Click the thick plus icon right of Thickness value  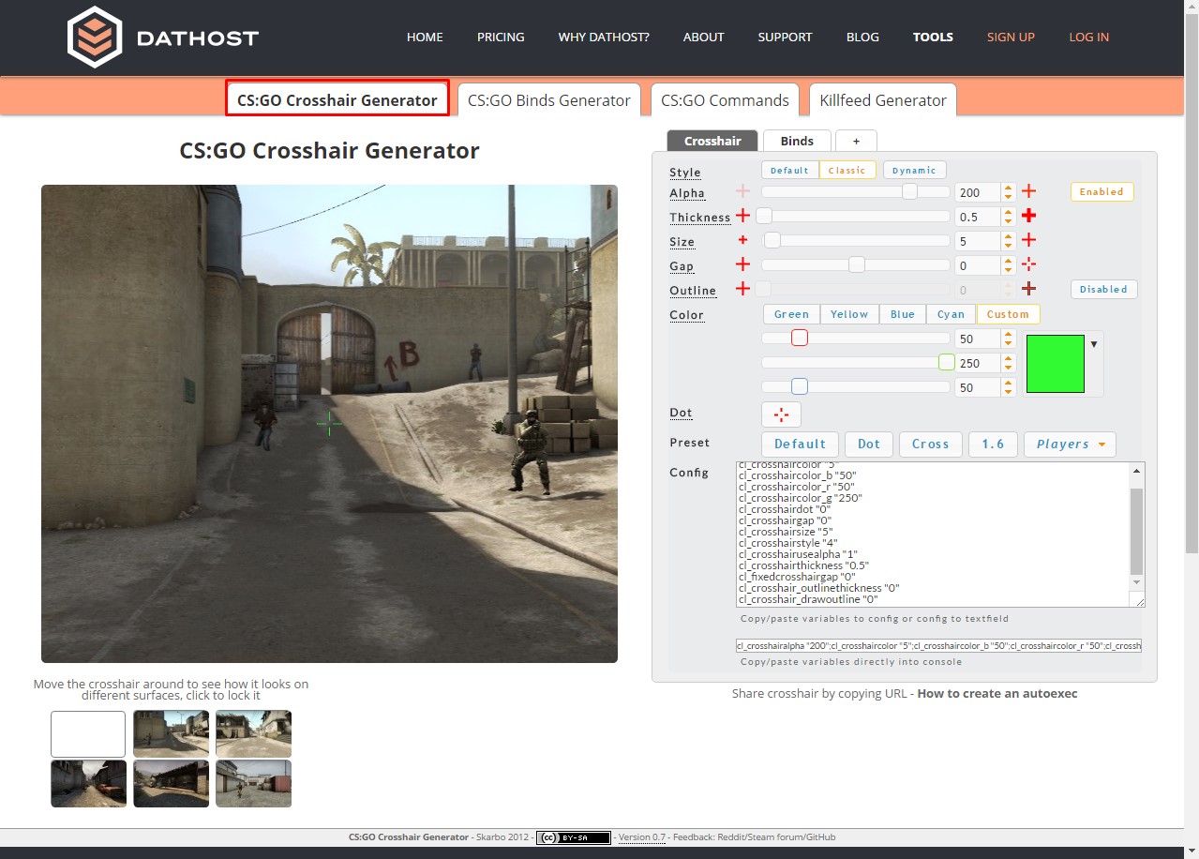tap(1028, 216)
